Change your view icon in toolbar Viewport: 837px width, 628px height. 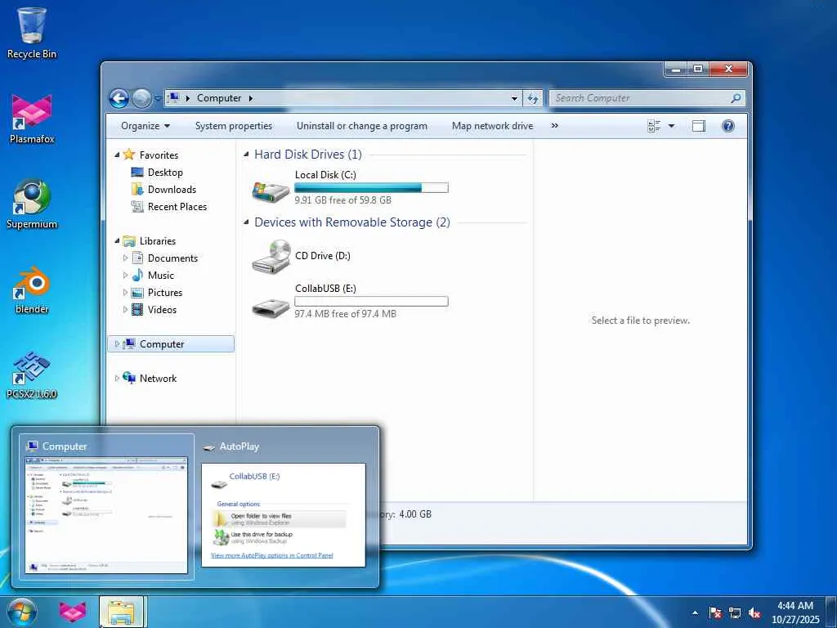click(x=654, y=126)
